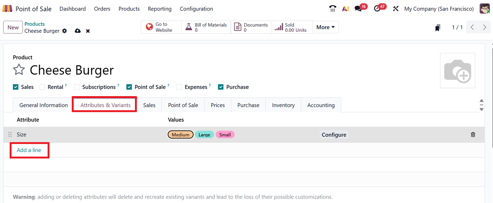Discard changes with the X icon
The height and width of the screenshot is (203, 493).
tap(88, 31)
